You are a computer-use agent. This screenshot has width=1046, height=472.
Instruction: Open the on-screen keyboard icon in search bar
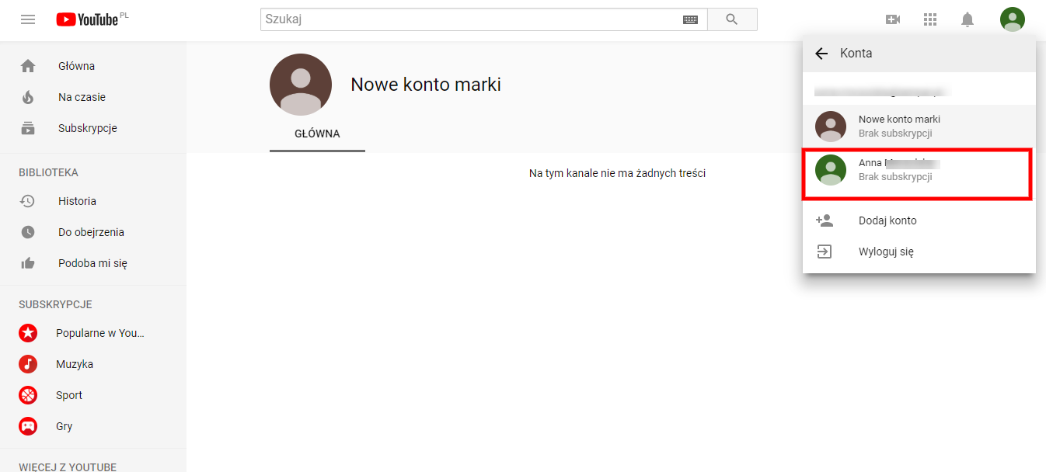690,19
